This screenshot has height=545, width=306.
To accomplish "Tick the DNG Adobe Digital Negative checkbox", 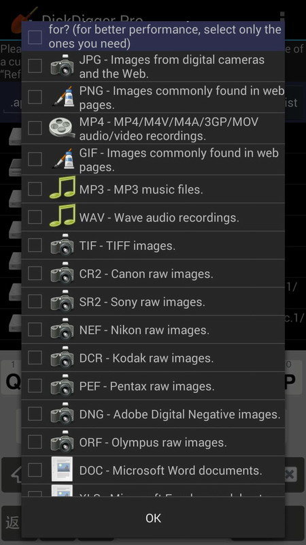I will point(35,414).
